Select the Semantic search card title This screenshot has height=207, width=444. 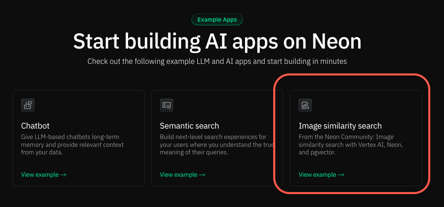coord(189,126)
